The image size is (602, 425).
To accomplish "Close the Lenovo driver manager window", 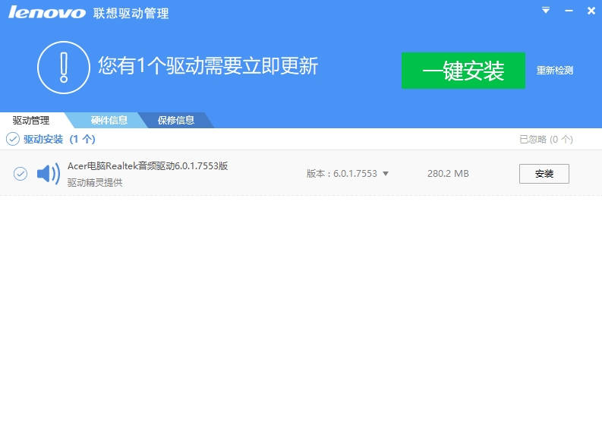I will (x=591, y=11).
